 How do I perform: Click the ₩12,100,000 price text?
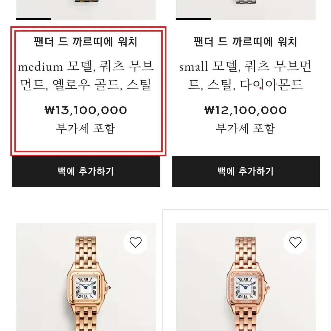(x=245, y=110)
